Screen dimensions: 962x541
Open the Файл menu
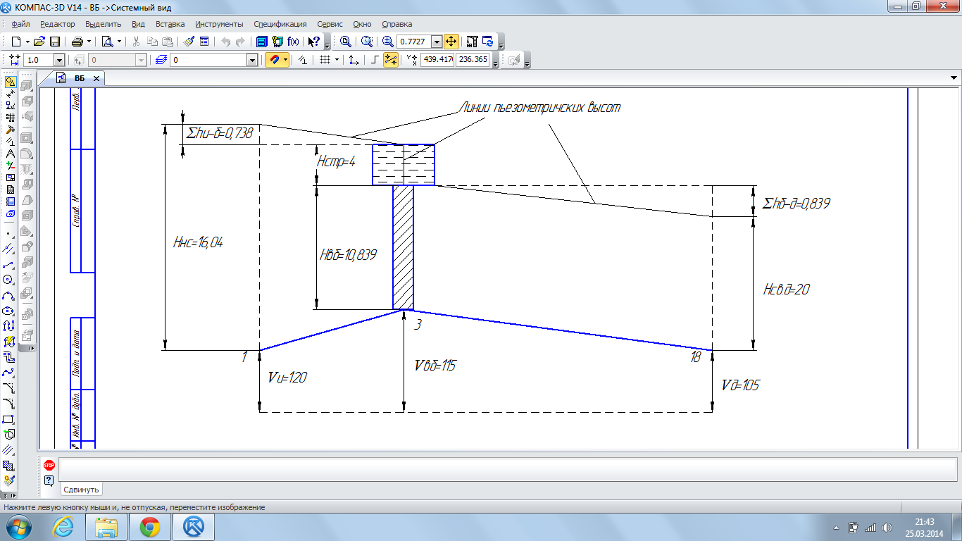[20, 24]
